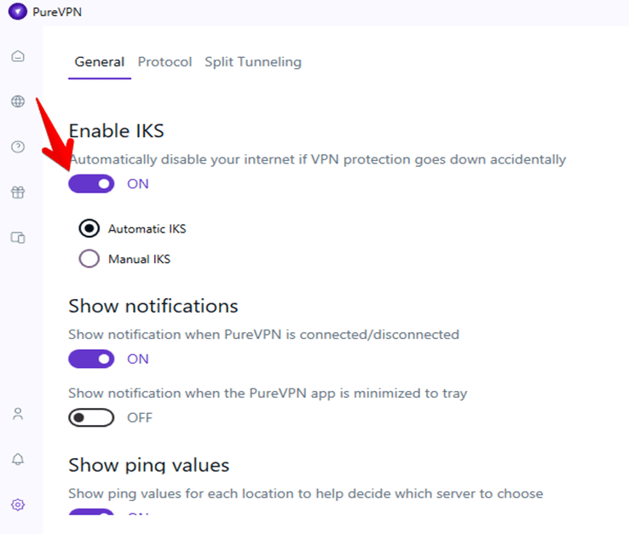Open the Help question mark icon

click(18, 146)
